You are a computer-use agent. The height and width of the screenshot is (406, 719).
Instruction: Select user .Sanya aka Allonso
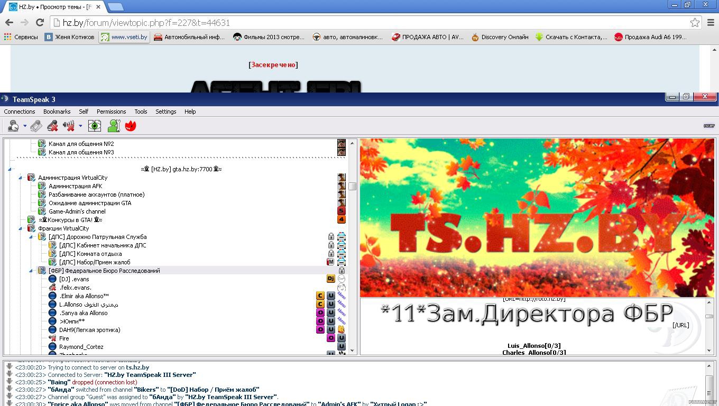click(x=83, y=313)
